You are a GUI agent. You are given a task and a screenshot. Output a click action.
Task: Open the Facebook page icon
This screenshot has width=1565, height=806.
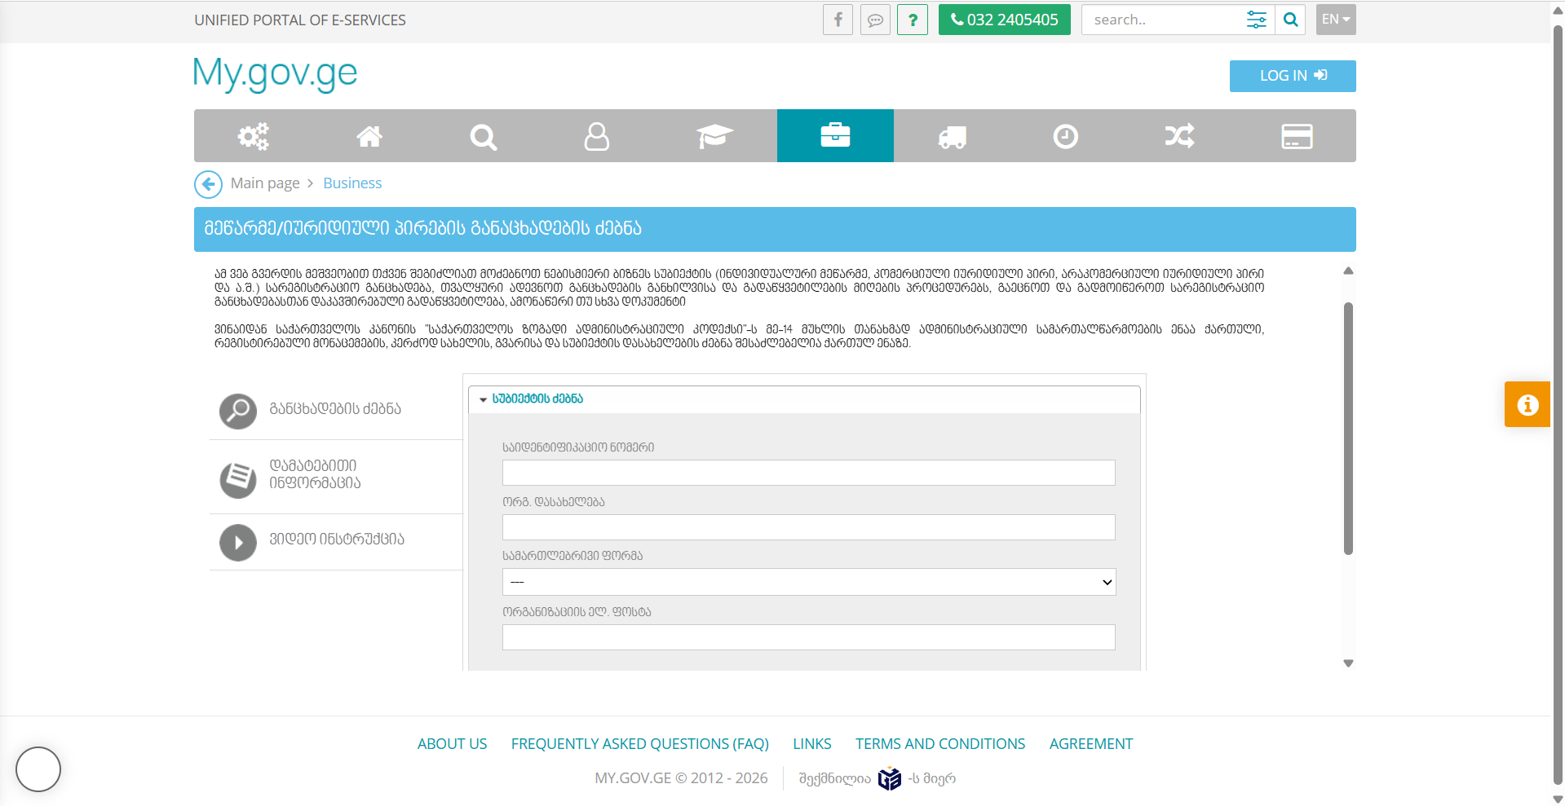pyautogui.click(x=838, y=20)
